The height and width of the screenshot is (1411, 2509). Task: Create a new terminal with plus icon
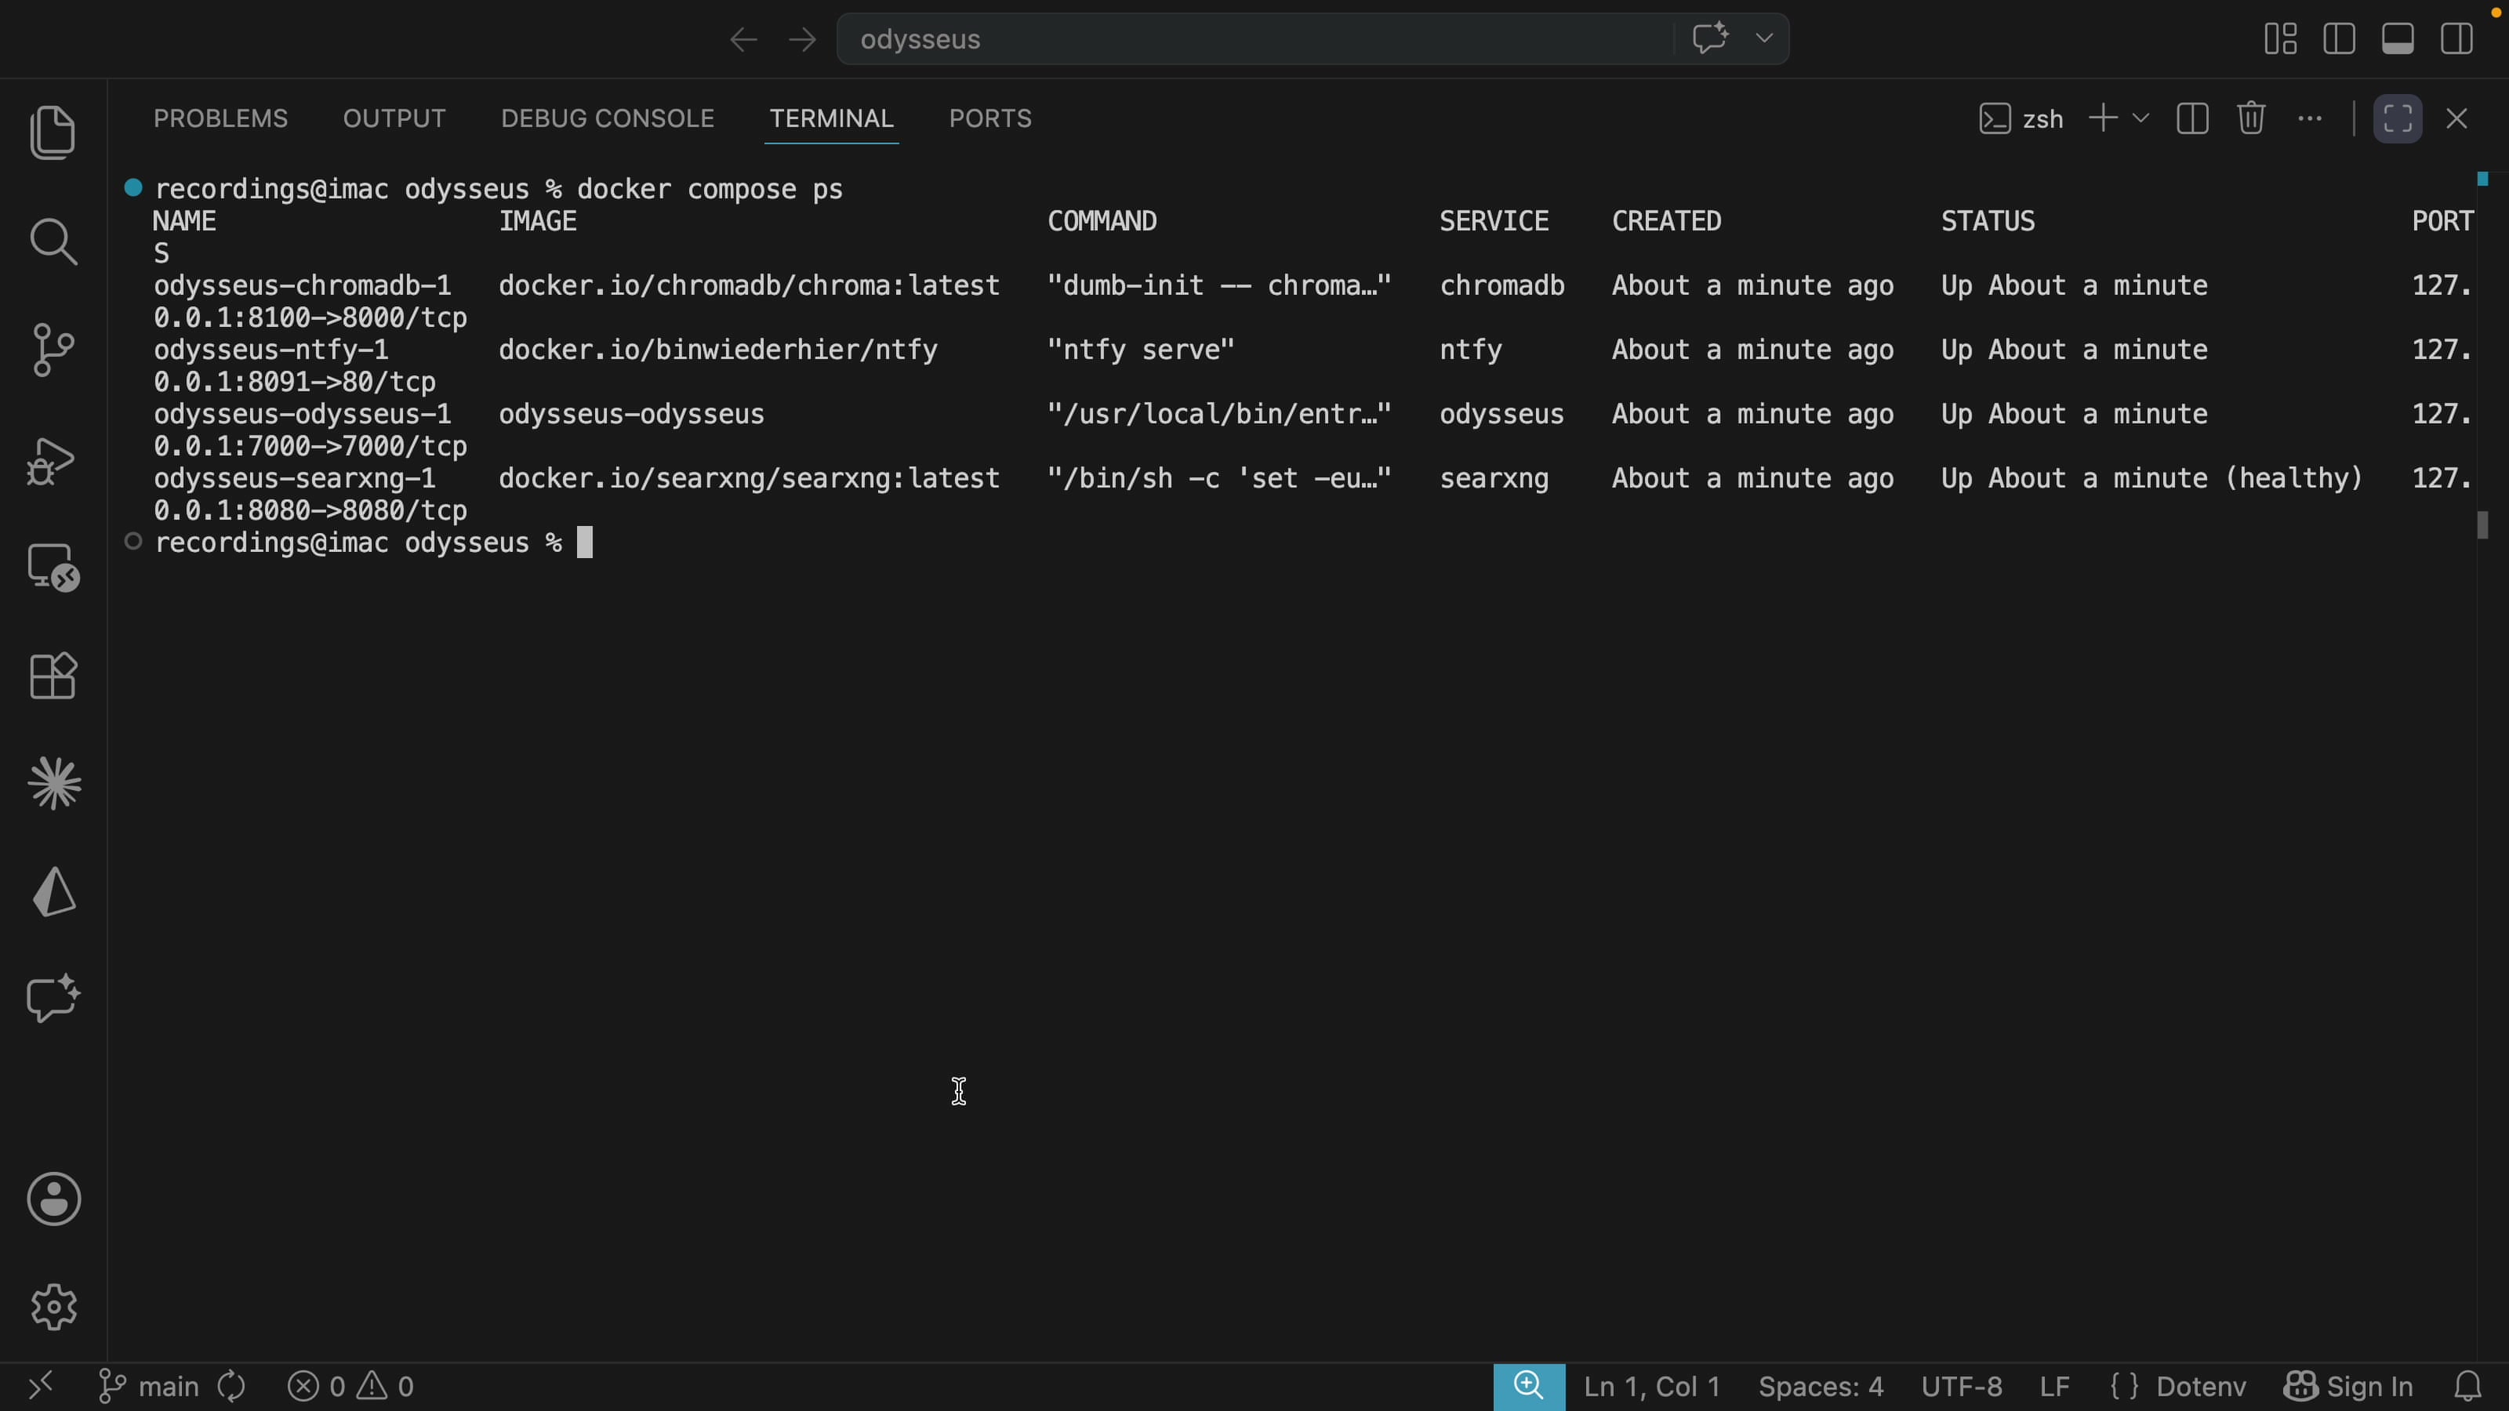tap(2103, 119)
